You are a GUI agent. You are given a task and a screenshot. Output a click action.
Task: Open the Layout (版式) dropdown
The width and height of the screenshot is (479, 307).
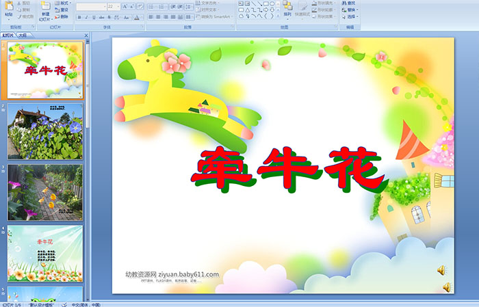[x=63, y=3]
